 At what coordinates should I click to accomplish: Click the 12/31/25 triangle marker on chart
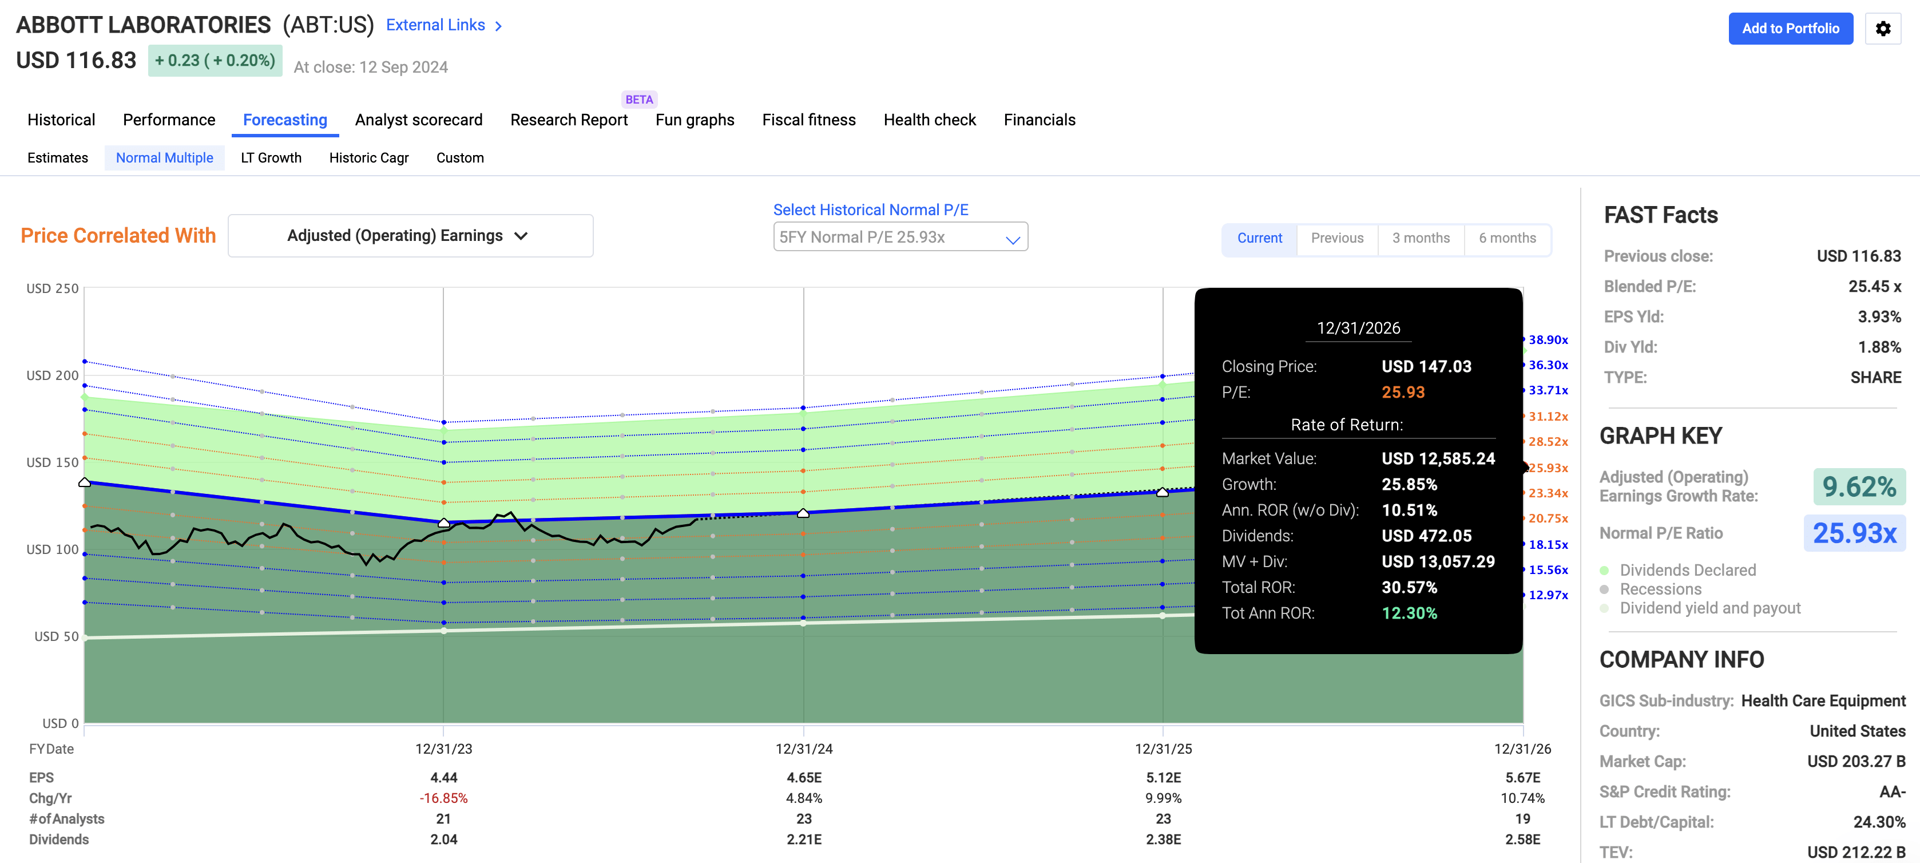coord(1162,492)
